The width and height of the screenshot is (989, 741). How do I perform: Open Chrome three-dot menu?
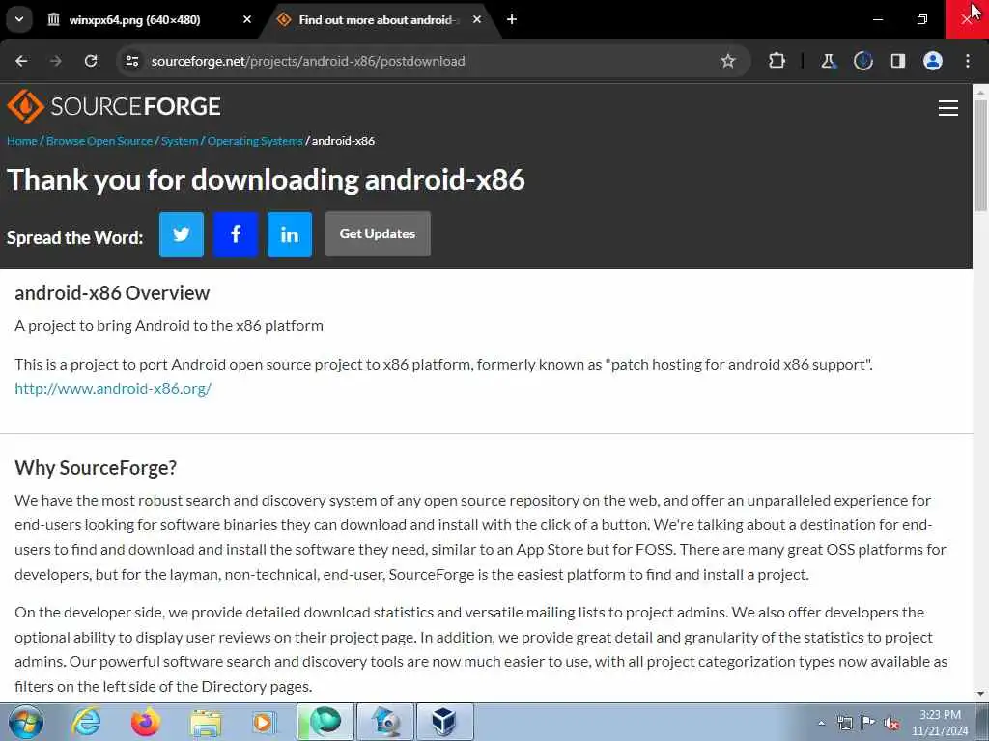pyautogui.click(x=968, y=61)
